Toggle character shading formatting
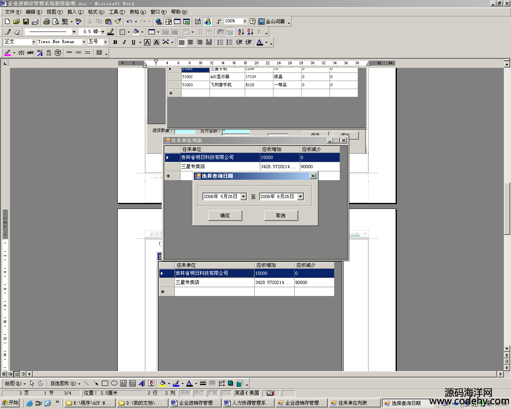This screenshot has width=511, height=409. tap(156, 42)
